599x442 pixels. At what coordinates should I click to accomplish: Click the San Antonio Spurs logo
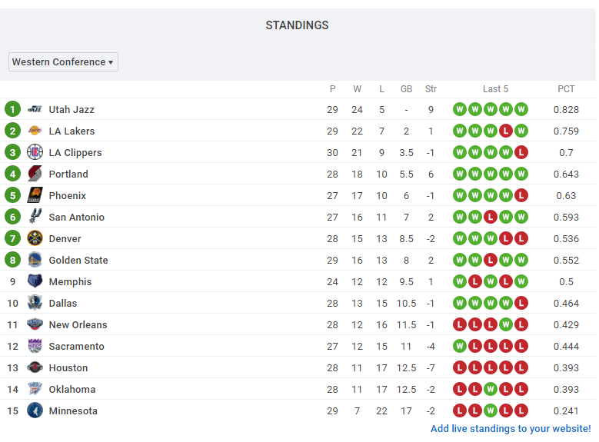35,217
